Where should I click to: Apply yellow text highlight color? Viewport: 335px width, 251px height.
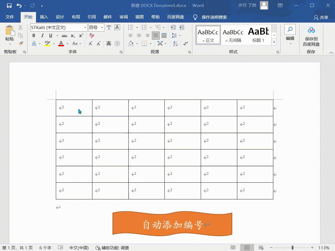47,43
